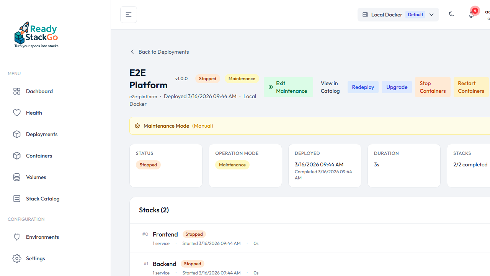The image size is (490, 276).
Task: Click the Containers cube icon
Action: (17, 156)
